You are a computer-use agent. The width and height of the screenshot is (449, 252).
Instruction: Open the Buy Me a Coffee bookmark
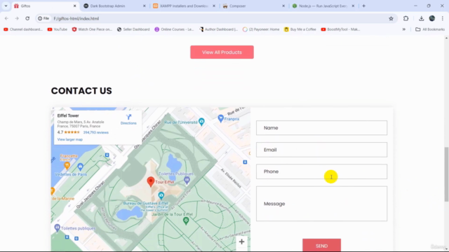[300, 29]
